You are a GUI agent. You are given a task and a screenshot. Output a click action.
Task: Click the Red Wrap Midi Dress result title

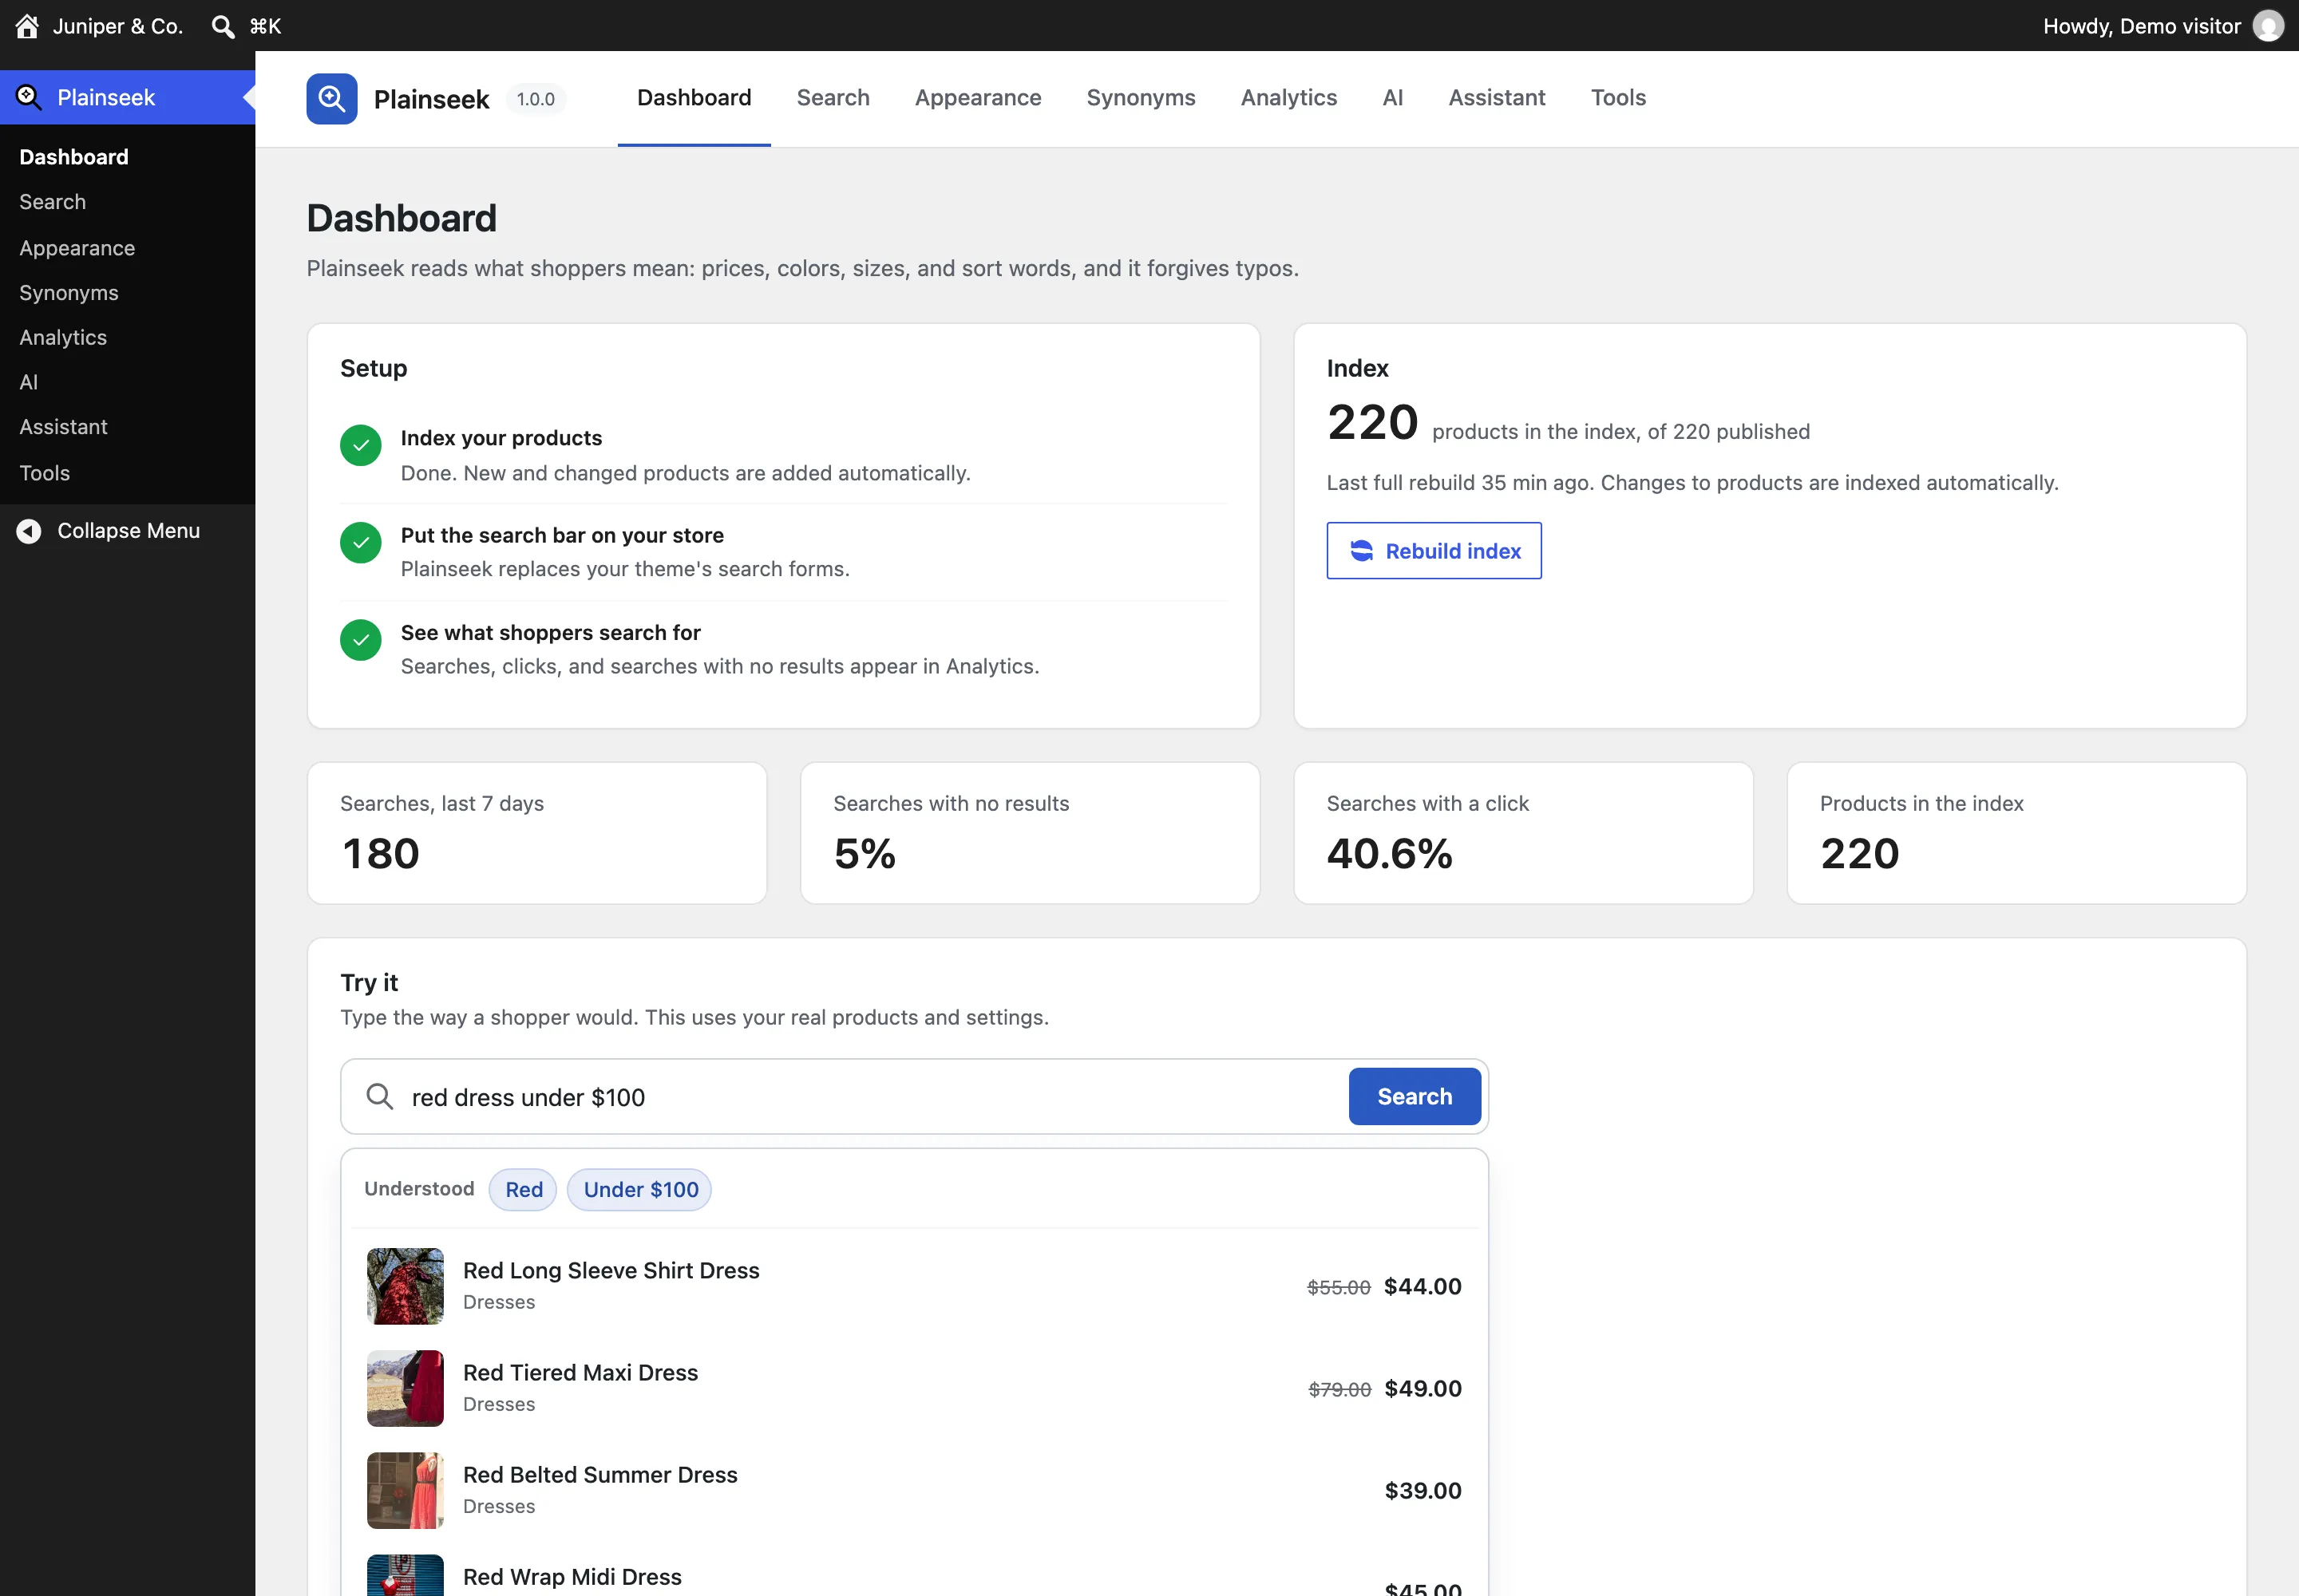(572, 1577)
